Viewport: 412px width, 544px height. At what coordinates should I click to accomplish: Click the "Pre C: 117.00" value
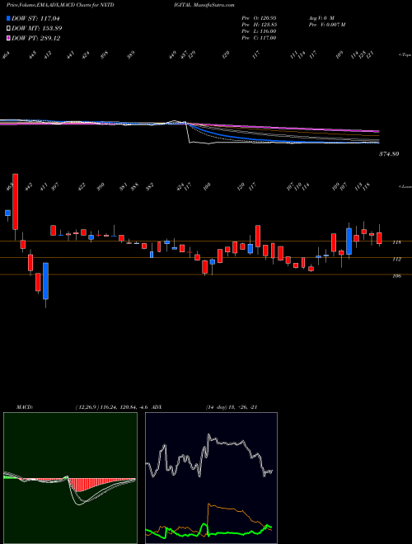(x=259, y=38)
